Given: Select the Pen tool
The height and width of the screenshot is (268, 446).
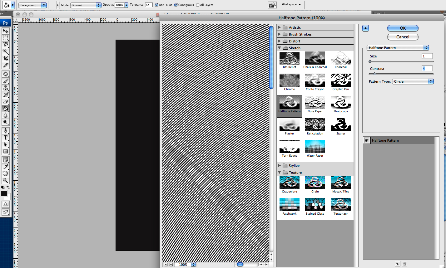Looking at the screenshot, I should coord(6,131).
